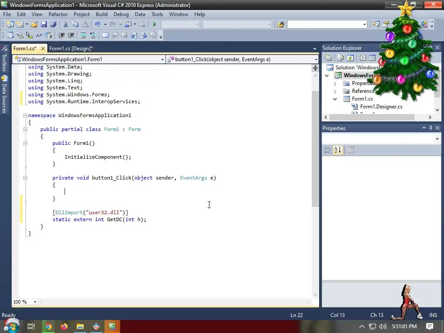444x333 pixels.
Task: Click the Solution Explorer horizontal scrollbar
Action: click(372, 117)
